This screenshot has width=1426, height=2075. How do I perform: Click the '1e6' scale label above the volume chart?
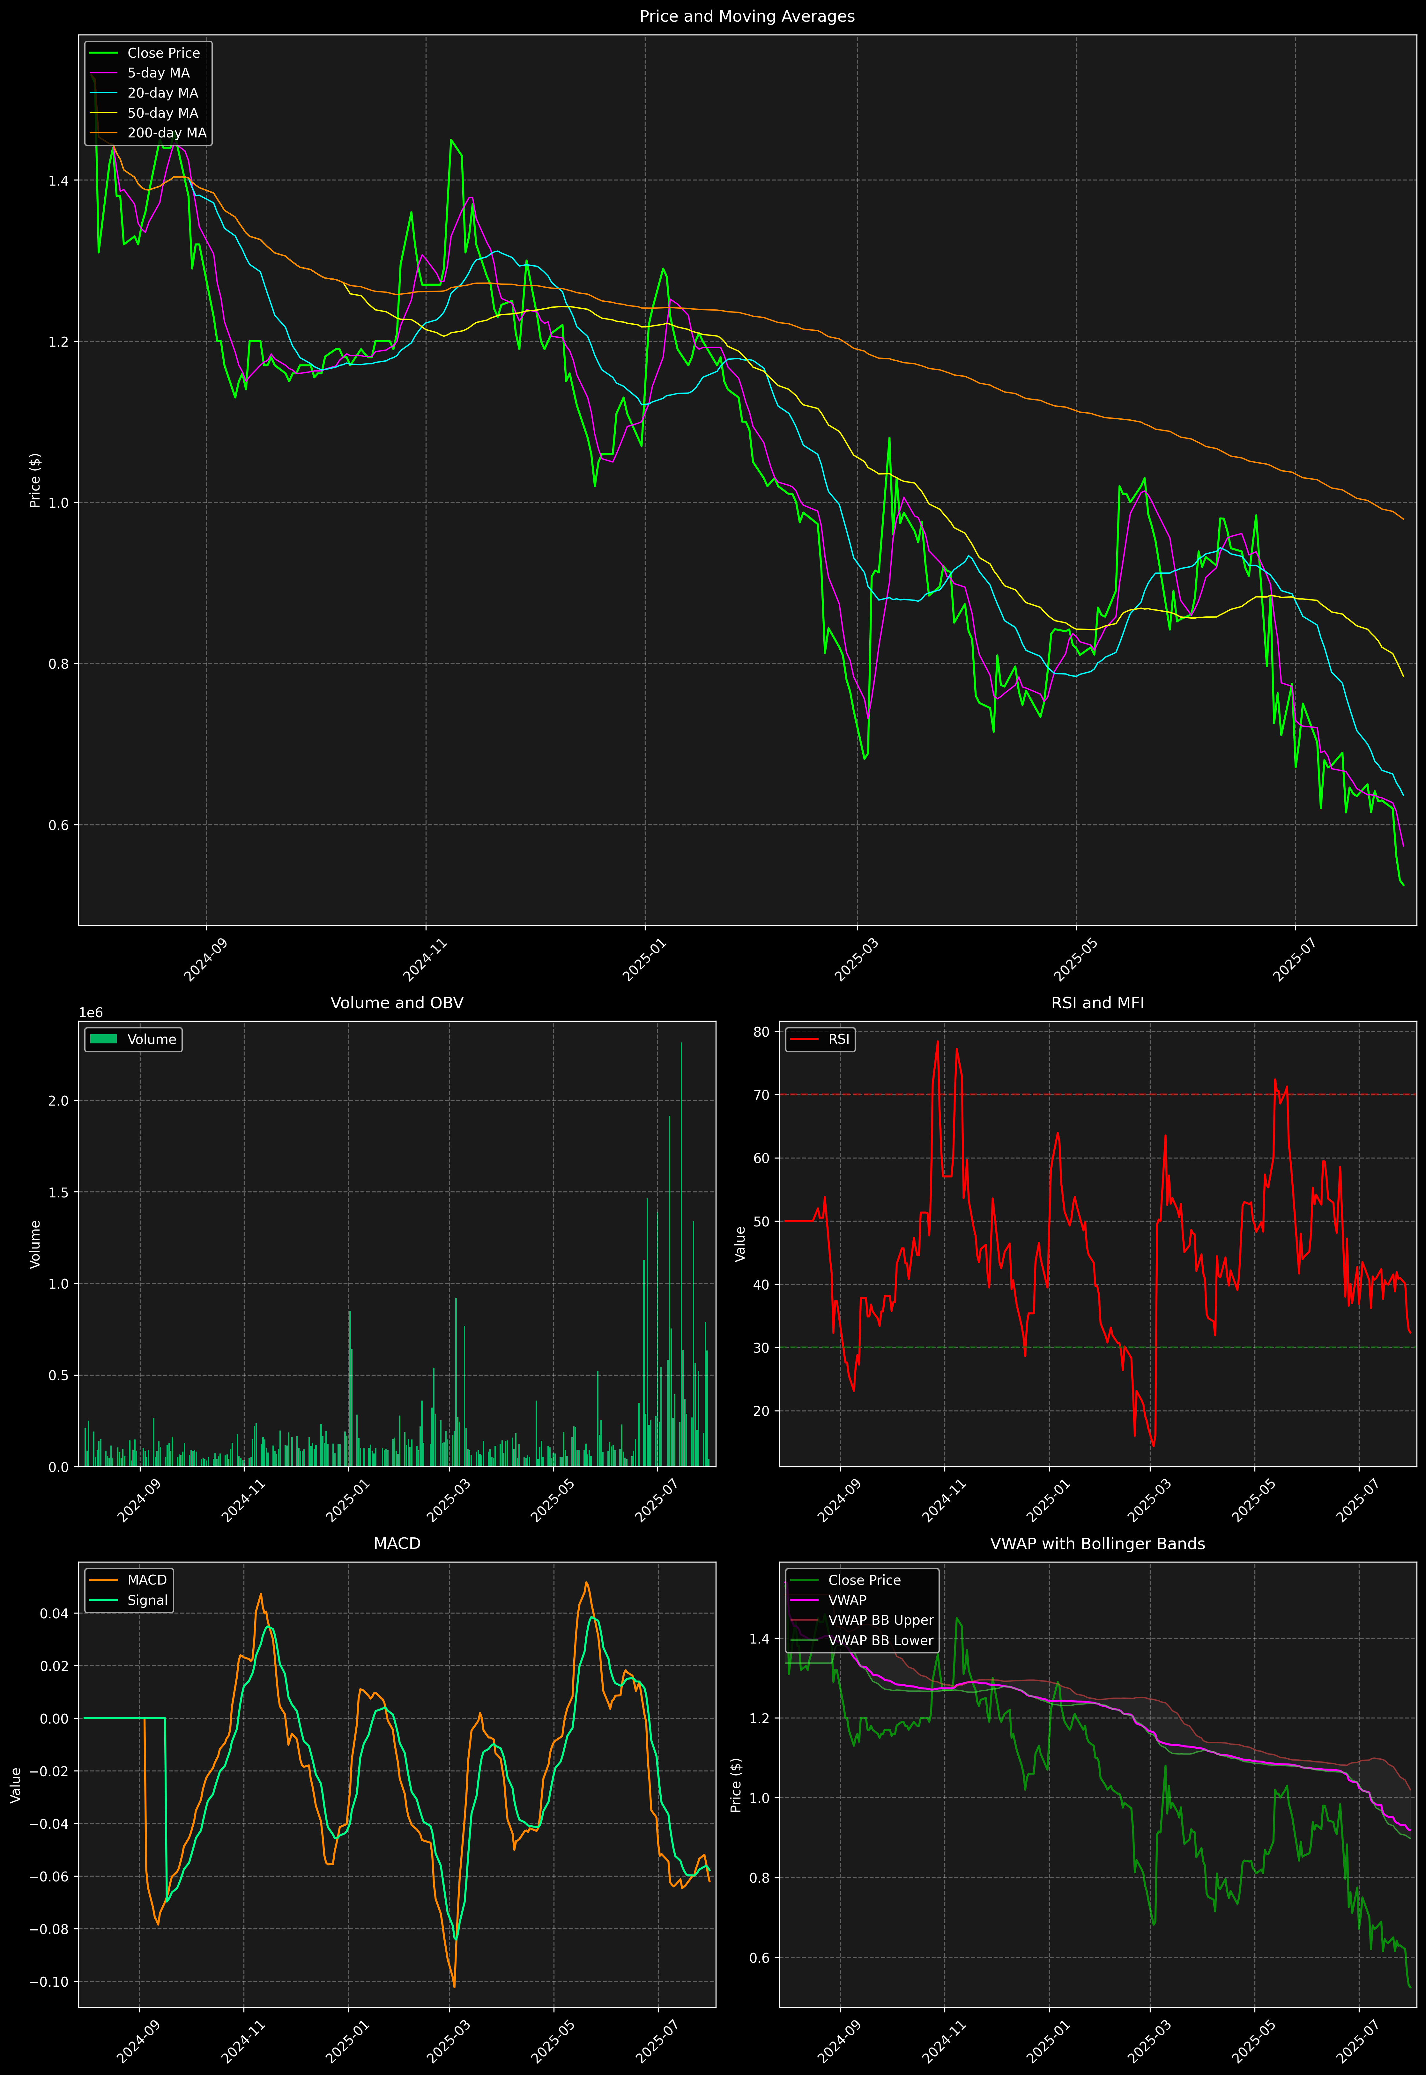pos(91,1012)
